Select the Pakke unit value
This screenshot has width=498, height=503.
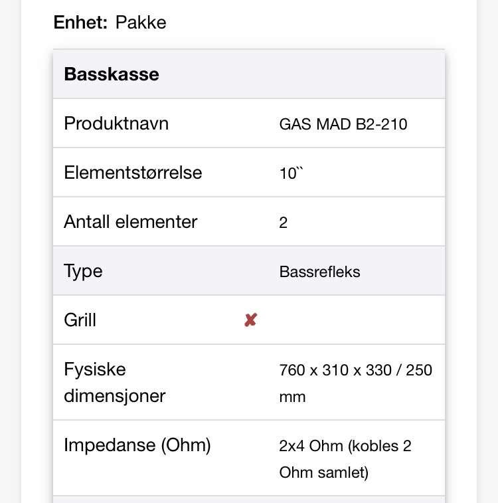coord(141,22)
